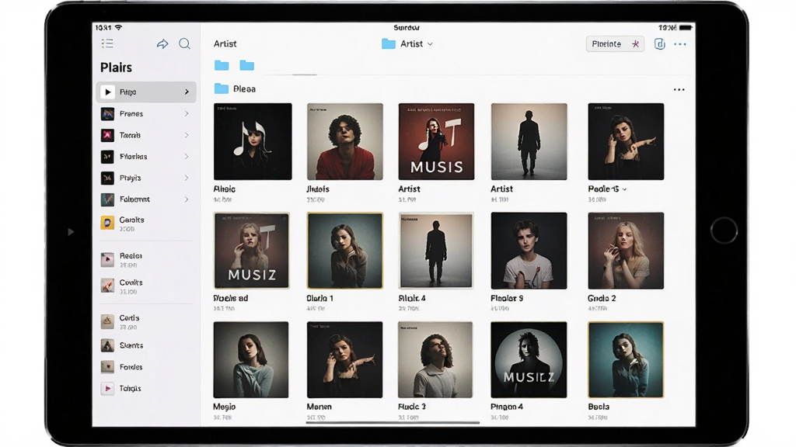Expand the Fitoelas row chevron
This screenshot has width=796, height=447.
[x=187, y=157]
